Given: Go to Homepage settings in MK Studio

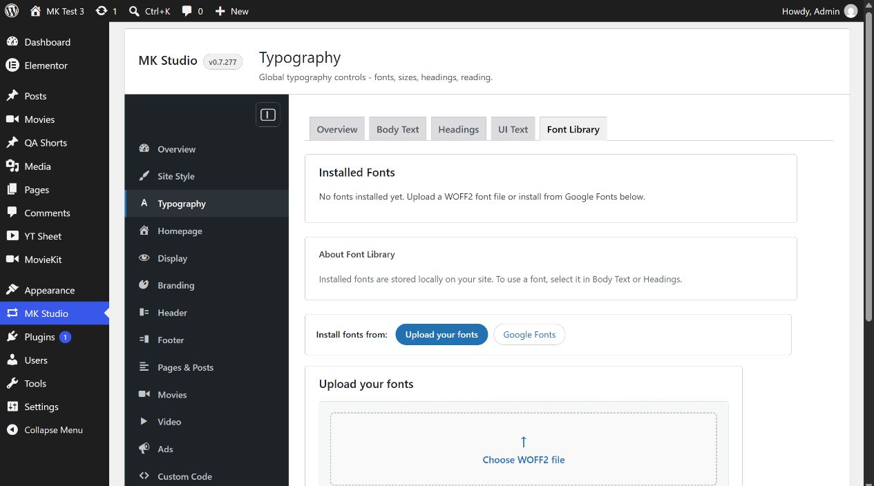Looking at the screenshot, I should pos(207,231).
